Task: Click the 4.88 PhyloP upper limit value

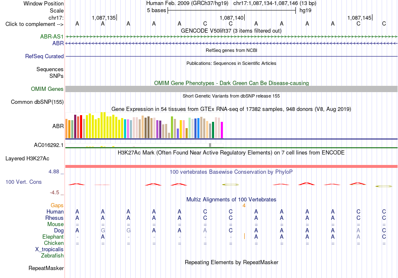Action: (x=54, y=172)
